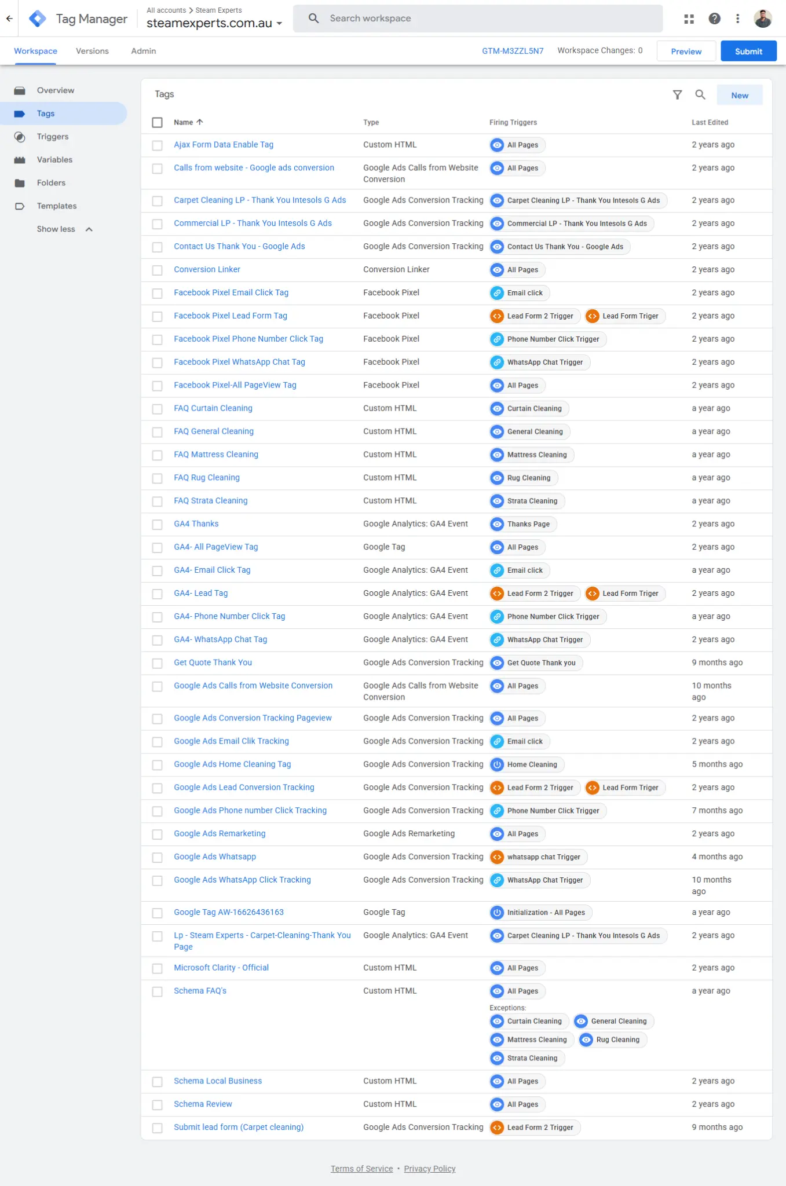The image size is (786, 1186).
Task: Click the filter funnel icon in Tags
Action: pyautogui.click(x=677, y=94)
